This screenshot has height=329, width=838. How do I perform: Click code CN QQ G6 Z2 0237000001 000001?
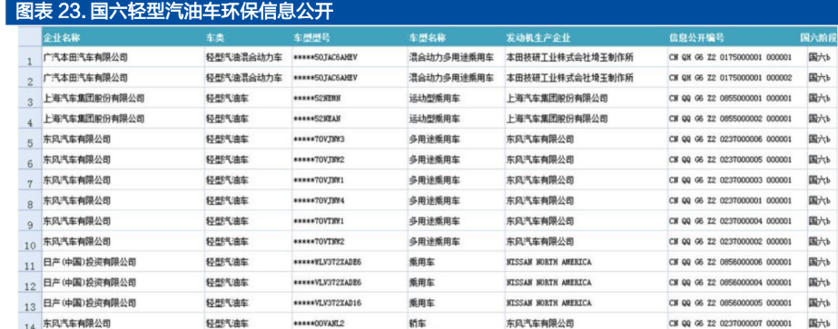pos(730,201)
